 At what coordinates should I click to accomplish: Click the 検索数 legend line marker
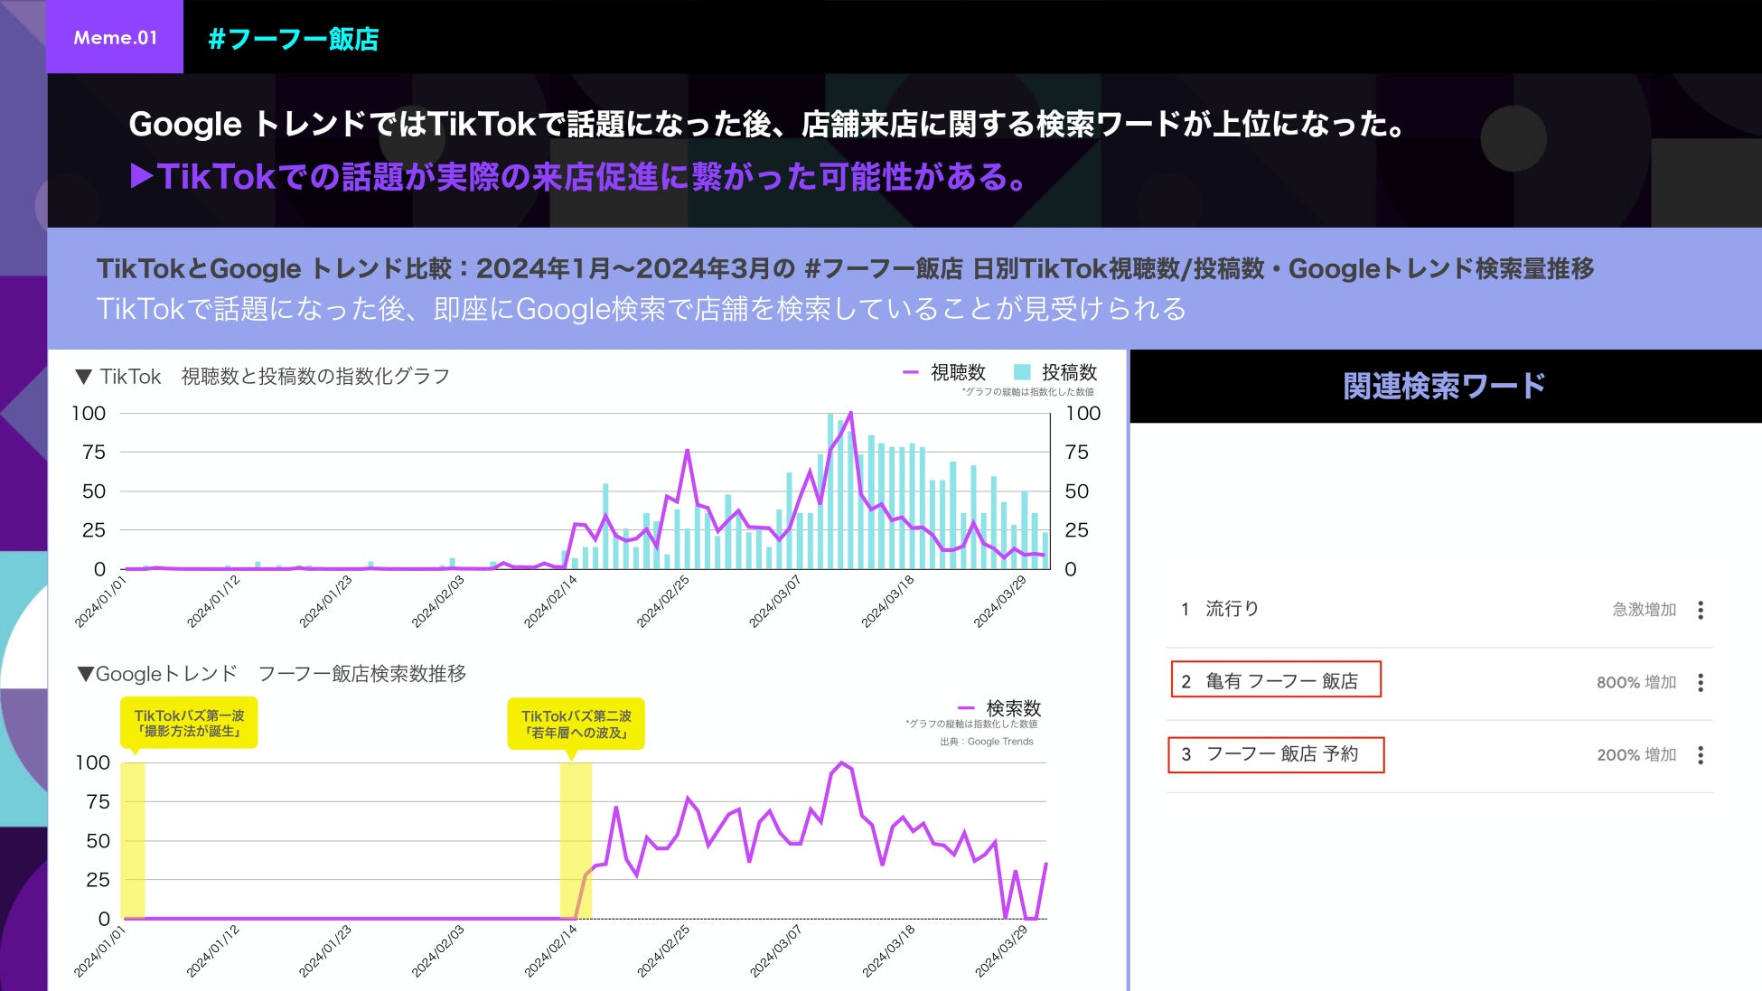[x=966, y=708]
